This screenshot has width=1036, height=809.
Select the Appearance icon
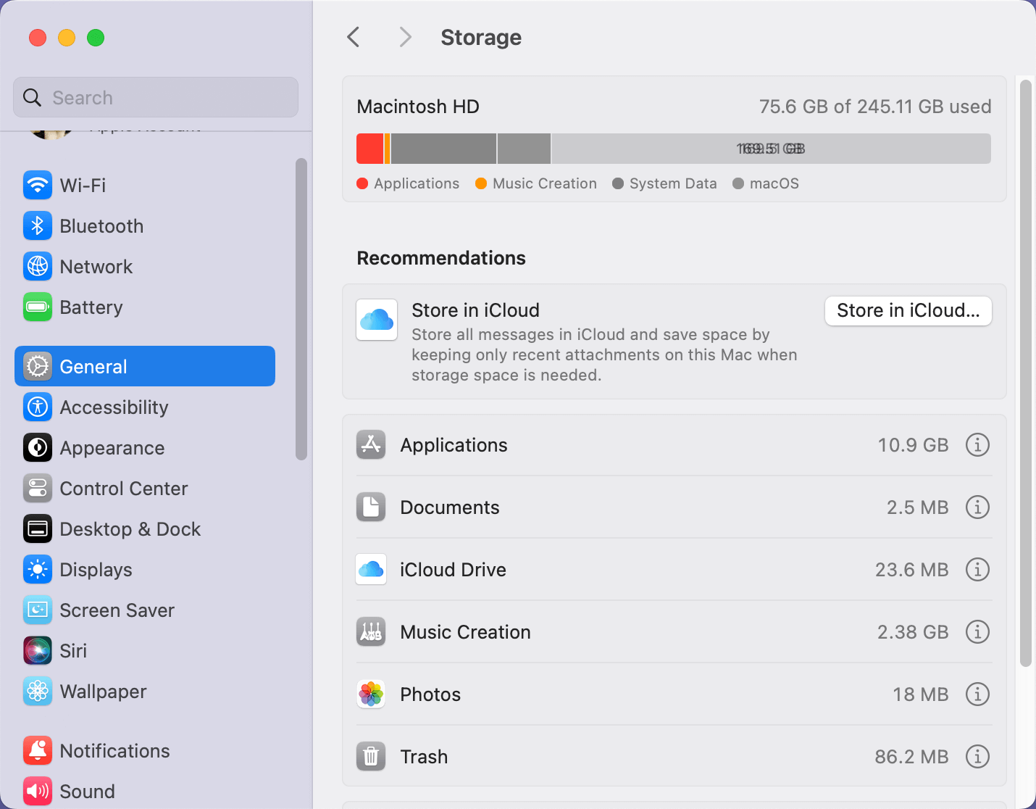[x=37, y=447]
